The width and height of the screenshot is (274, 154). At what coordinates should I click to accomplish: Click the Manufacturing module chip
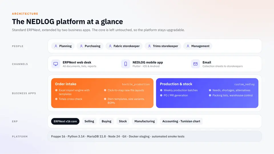(144, 121)
